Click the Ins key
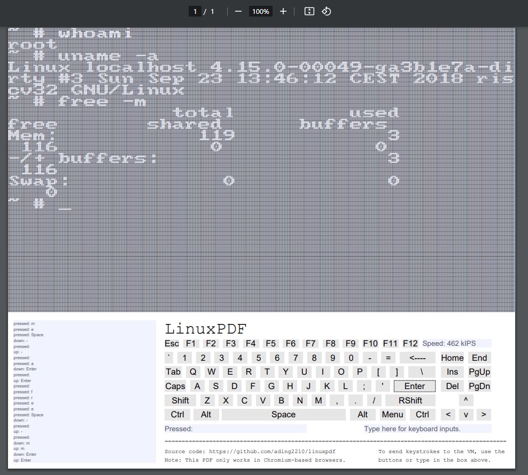This screenshot has height=475, width=528. click(452, 371)
